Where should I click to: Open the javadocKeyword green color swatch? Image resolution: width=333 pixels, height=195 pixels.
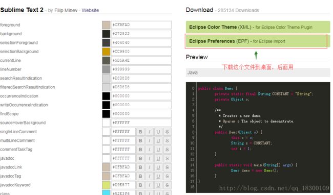point(106,185)
